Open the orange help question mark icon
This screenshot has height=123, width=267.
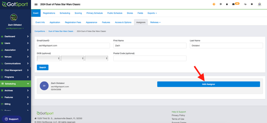214,4
